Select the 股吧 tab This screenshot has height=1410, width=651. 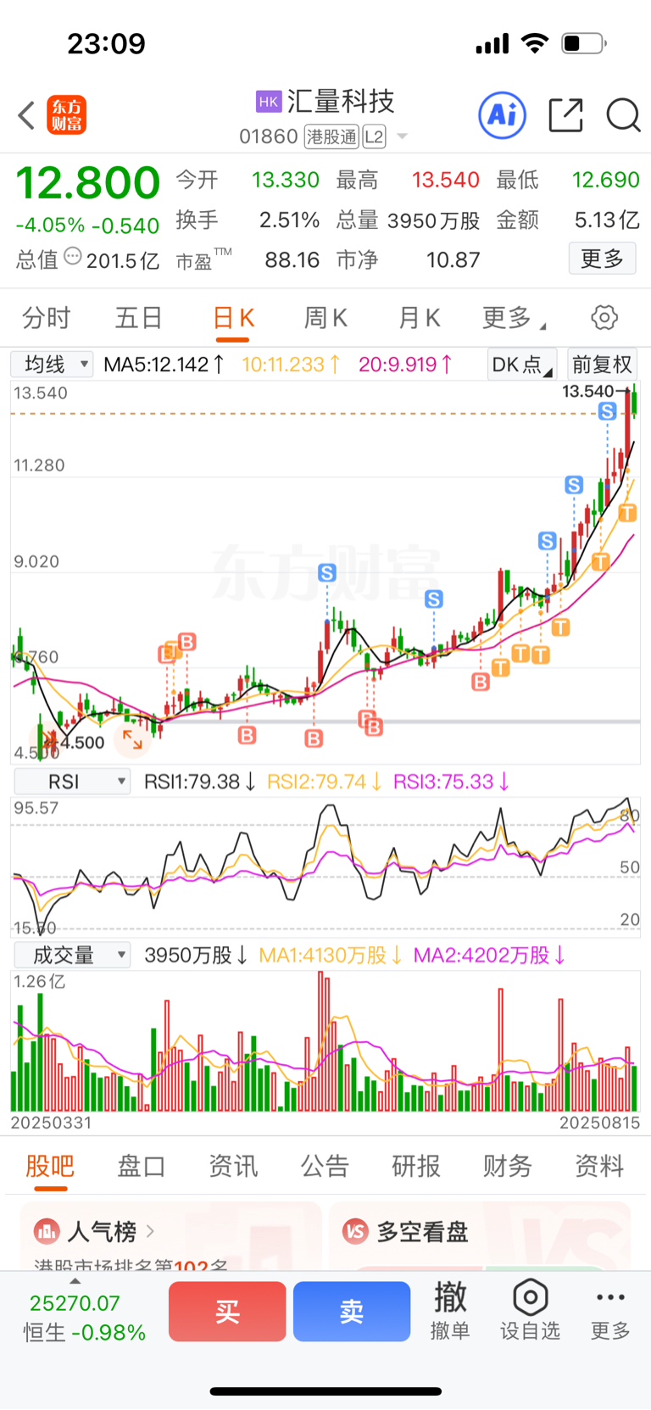point(50,1166)
